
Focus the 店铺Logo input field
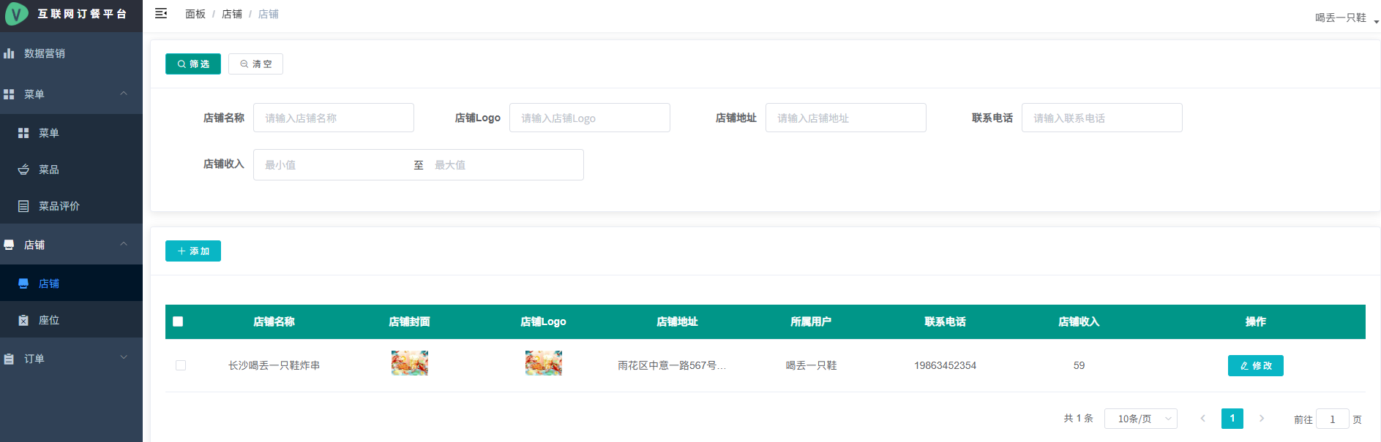[x=590, y=118]
